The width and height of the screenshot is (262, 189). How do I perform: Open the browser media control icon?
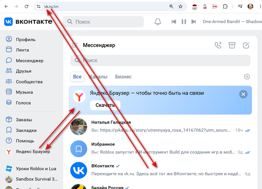coord(240,6)
